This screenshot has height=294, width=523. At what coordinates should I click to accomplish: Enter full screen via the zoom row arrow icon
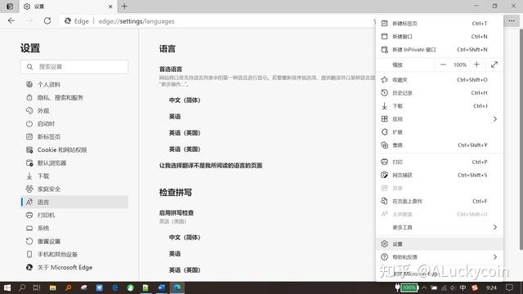pos(494,65)
